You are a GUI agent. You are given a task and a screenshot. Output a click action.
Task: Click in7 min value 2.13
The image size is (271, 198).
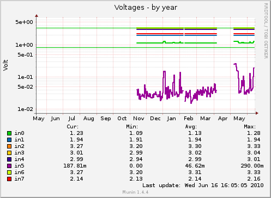click(x=136, y=179)
